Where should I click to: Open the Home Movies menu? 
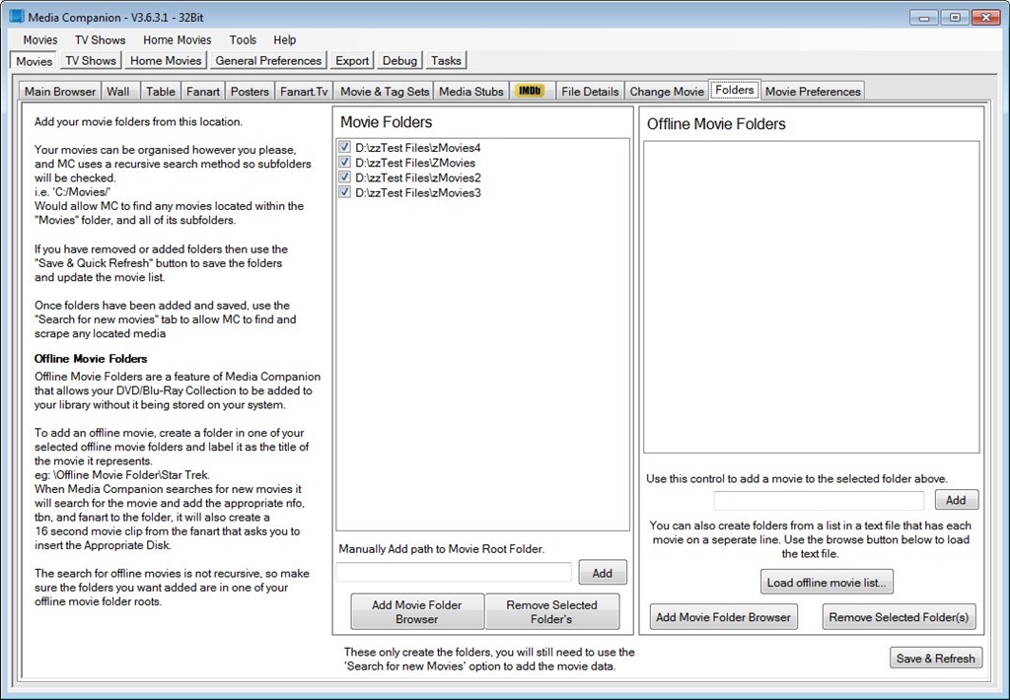coord(178,39)
